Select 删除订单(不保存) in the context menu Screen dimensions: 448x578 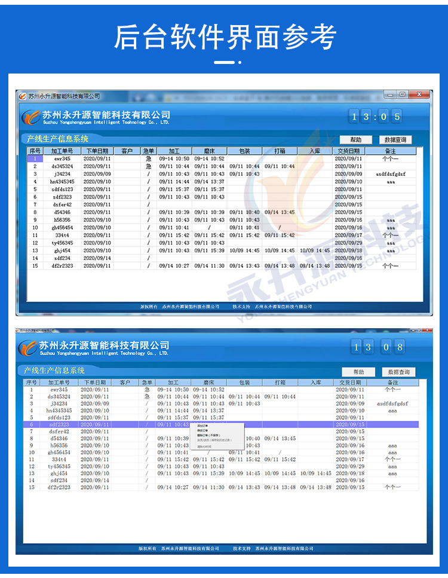(209, 435)
